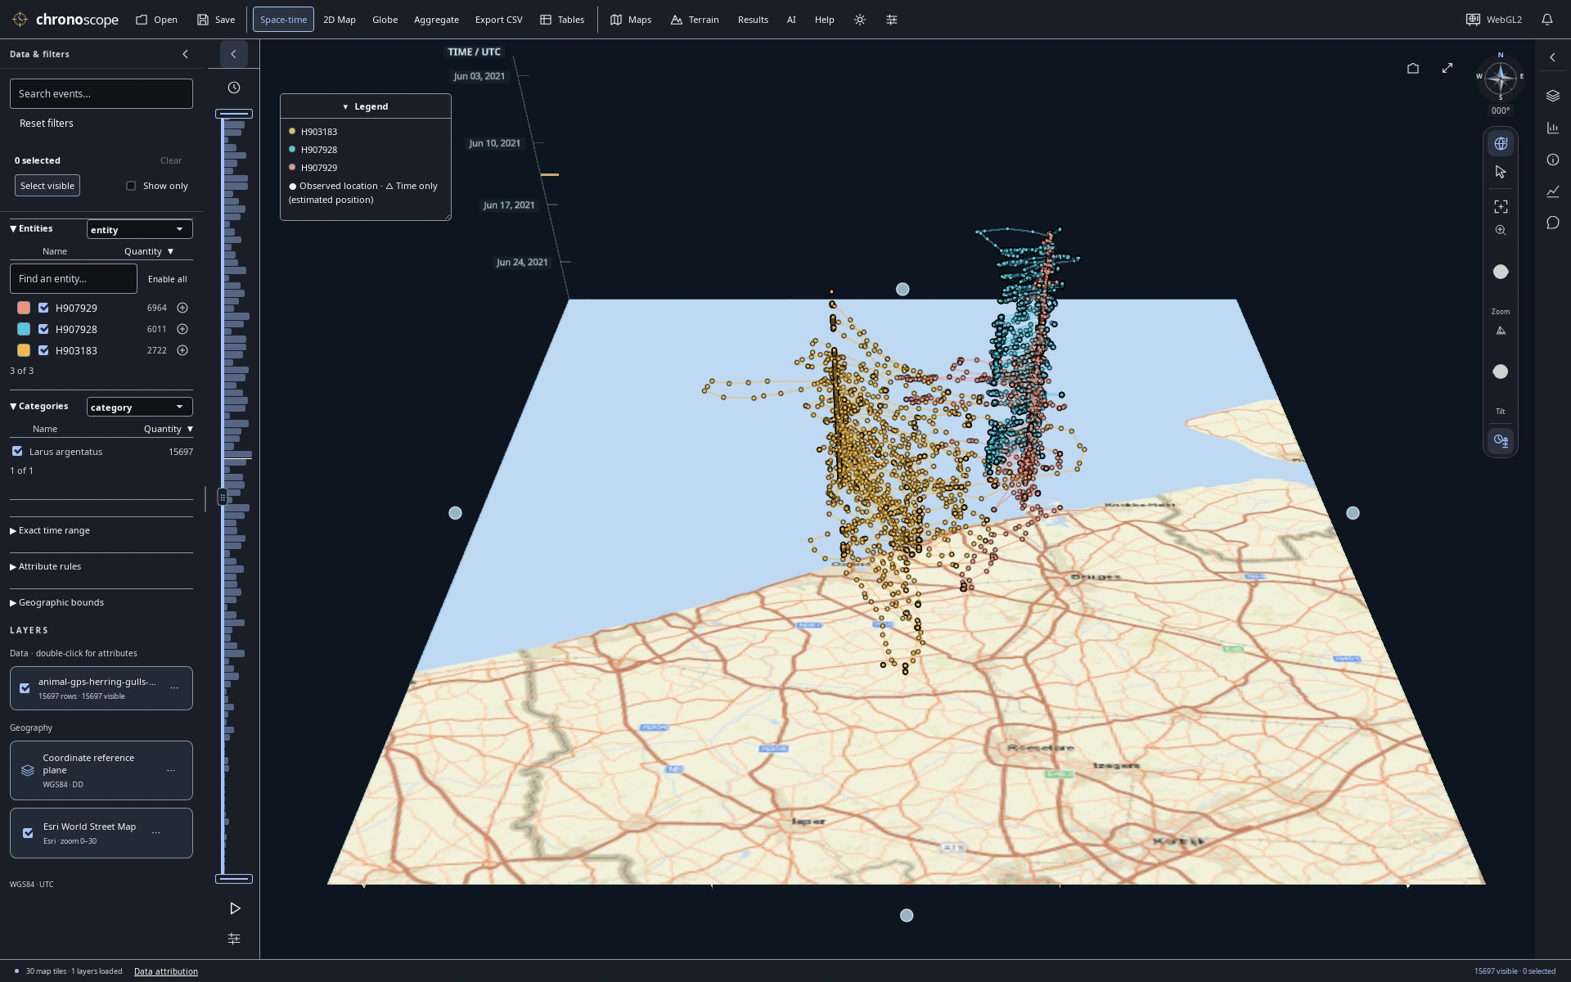Toggle the light/dark theme sun icon
The width and height of the screenshot is (1571, 982).
point(860,20)
